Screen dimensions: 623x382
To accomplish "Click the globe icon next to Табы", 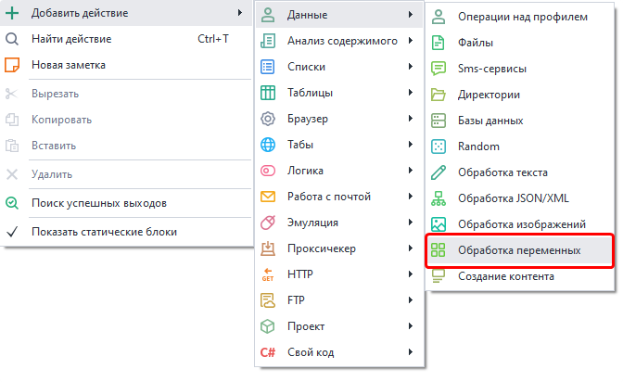I will (268, 145).
